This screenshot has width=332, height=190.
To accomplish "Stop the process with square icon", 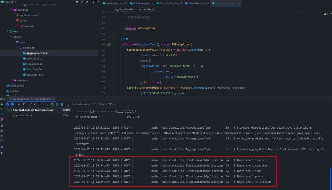I will 2,126.
